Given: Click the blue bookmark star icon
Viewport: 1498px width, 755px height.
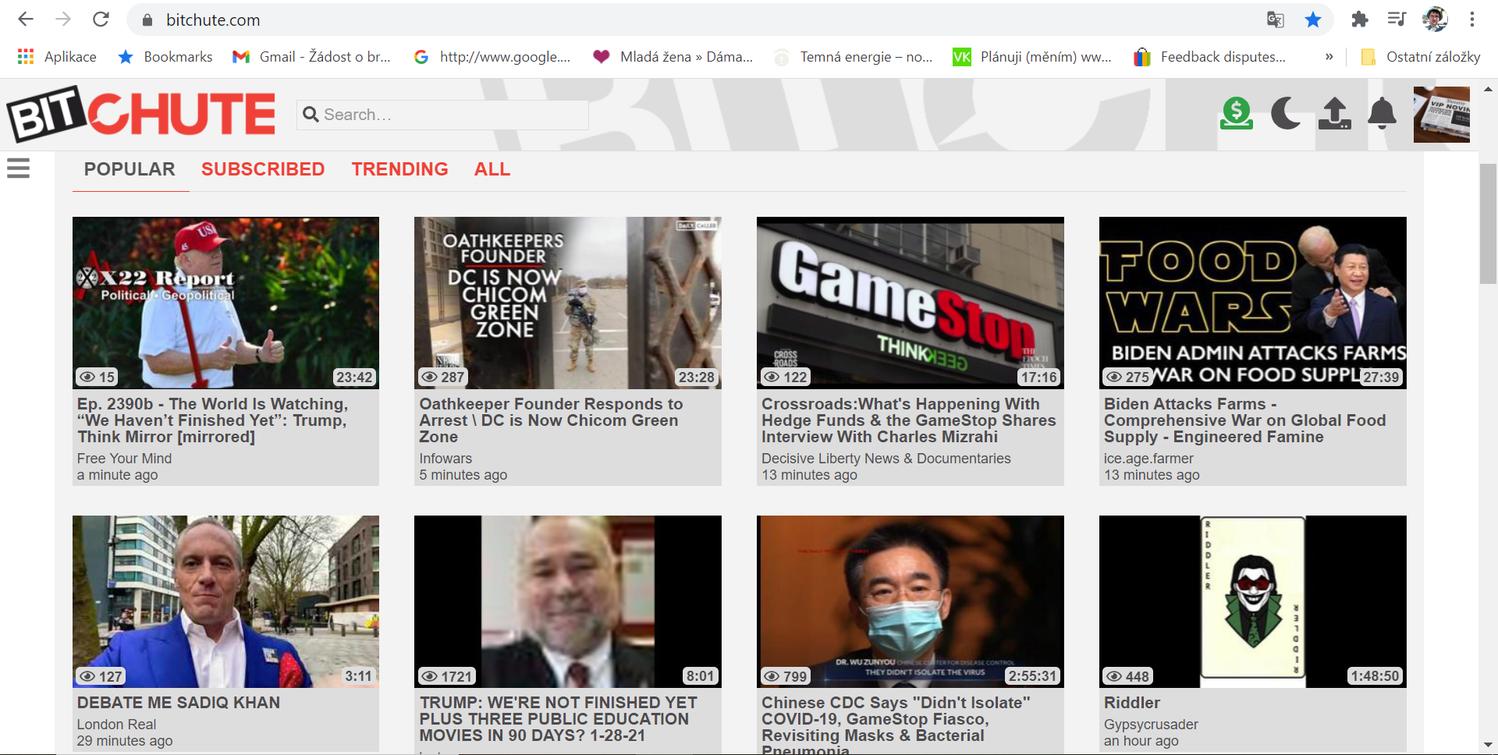Looking at the screenshot, I should 1313,19.
